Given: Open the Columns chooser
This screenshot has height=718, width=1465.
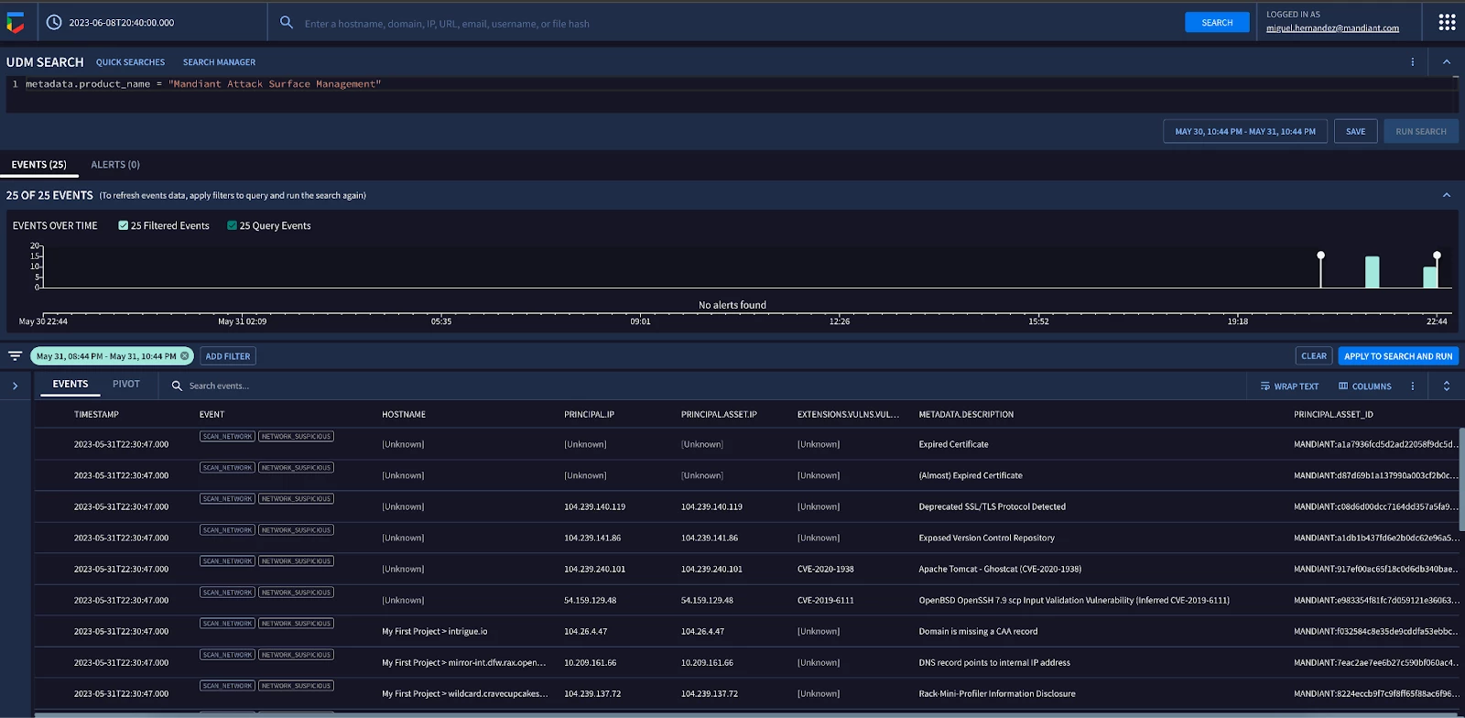Looking at the screenshot, I should [x=1364, y=386].
